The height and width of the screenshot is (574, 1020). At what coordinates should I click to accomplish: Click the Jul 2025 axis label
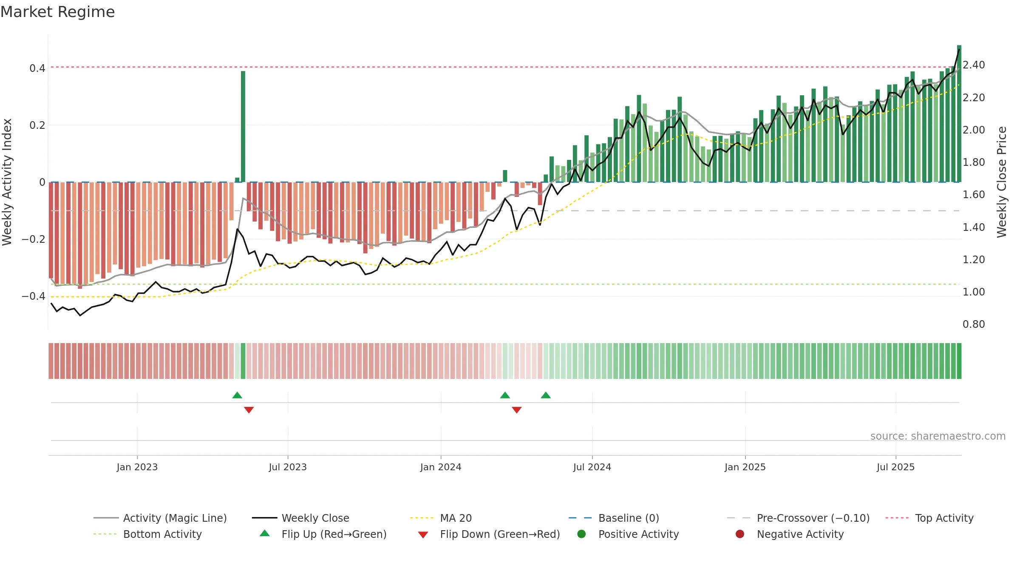tap(895, 467)
